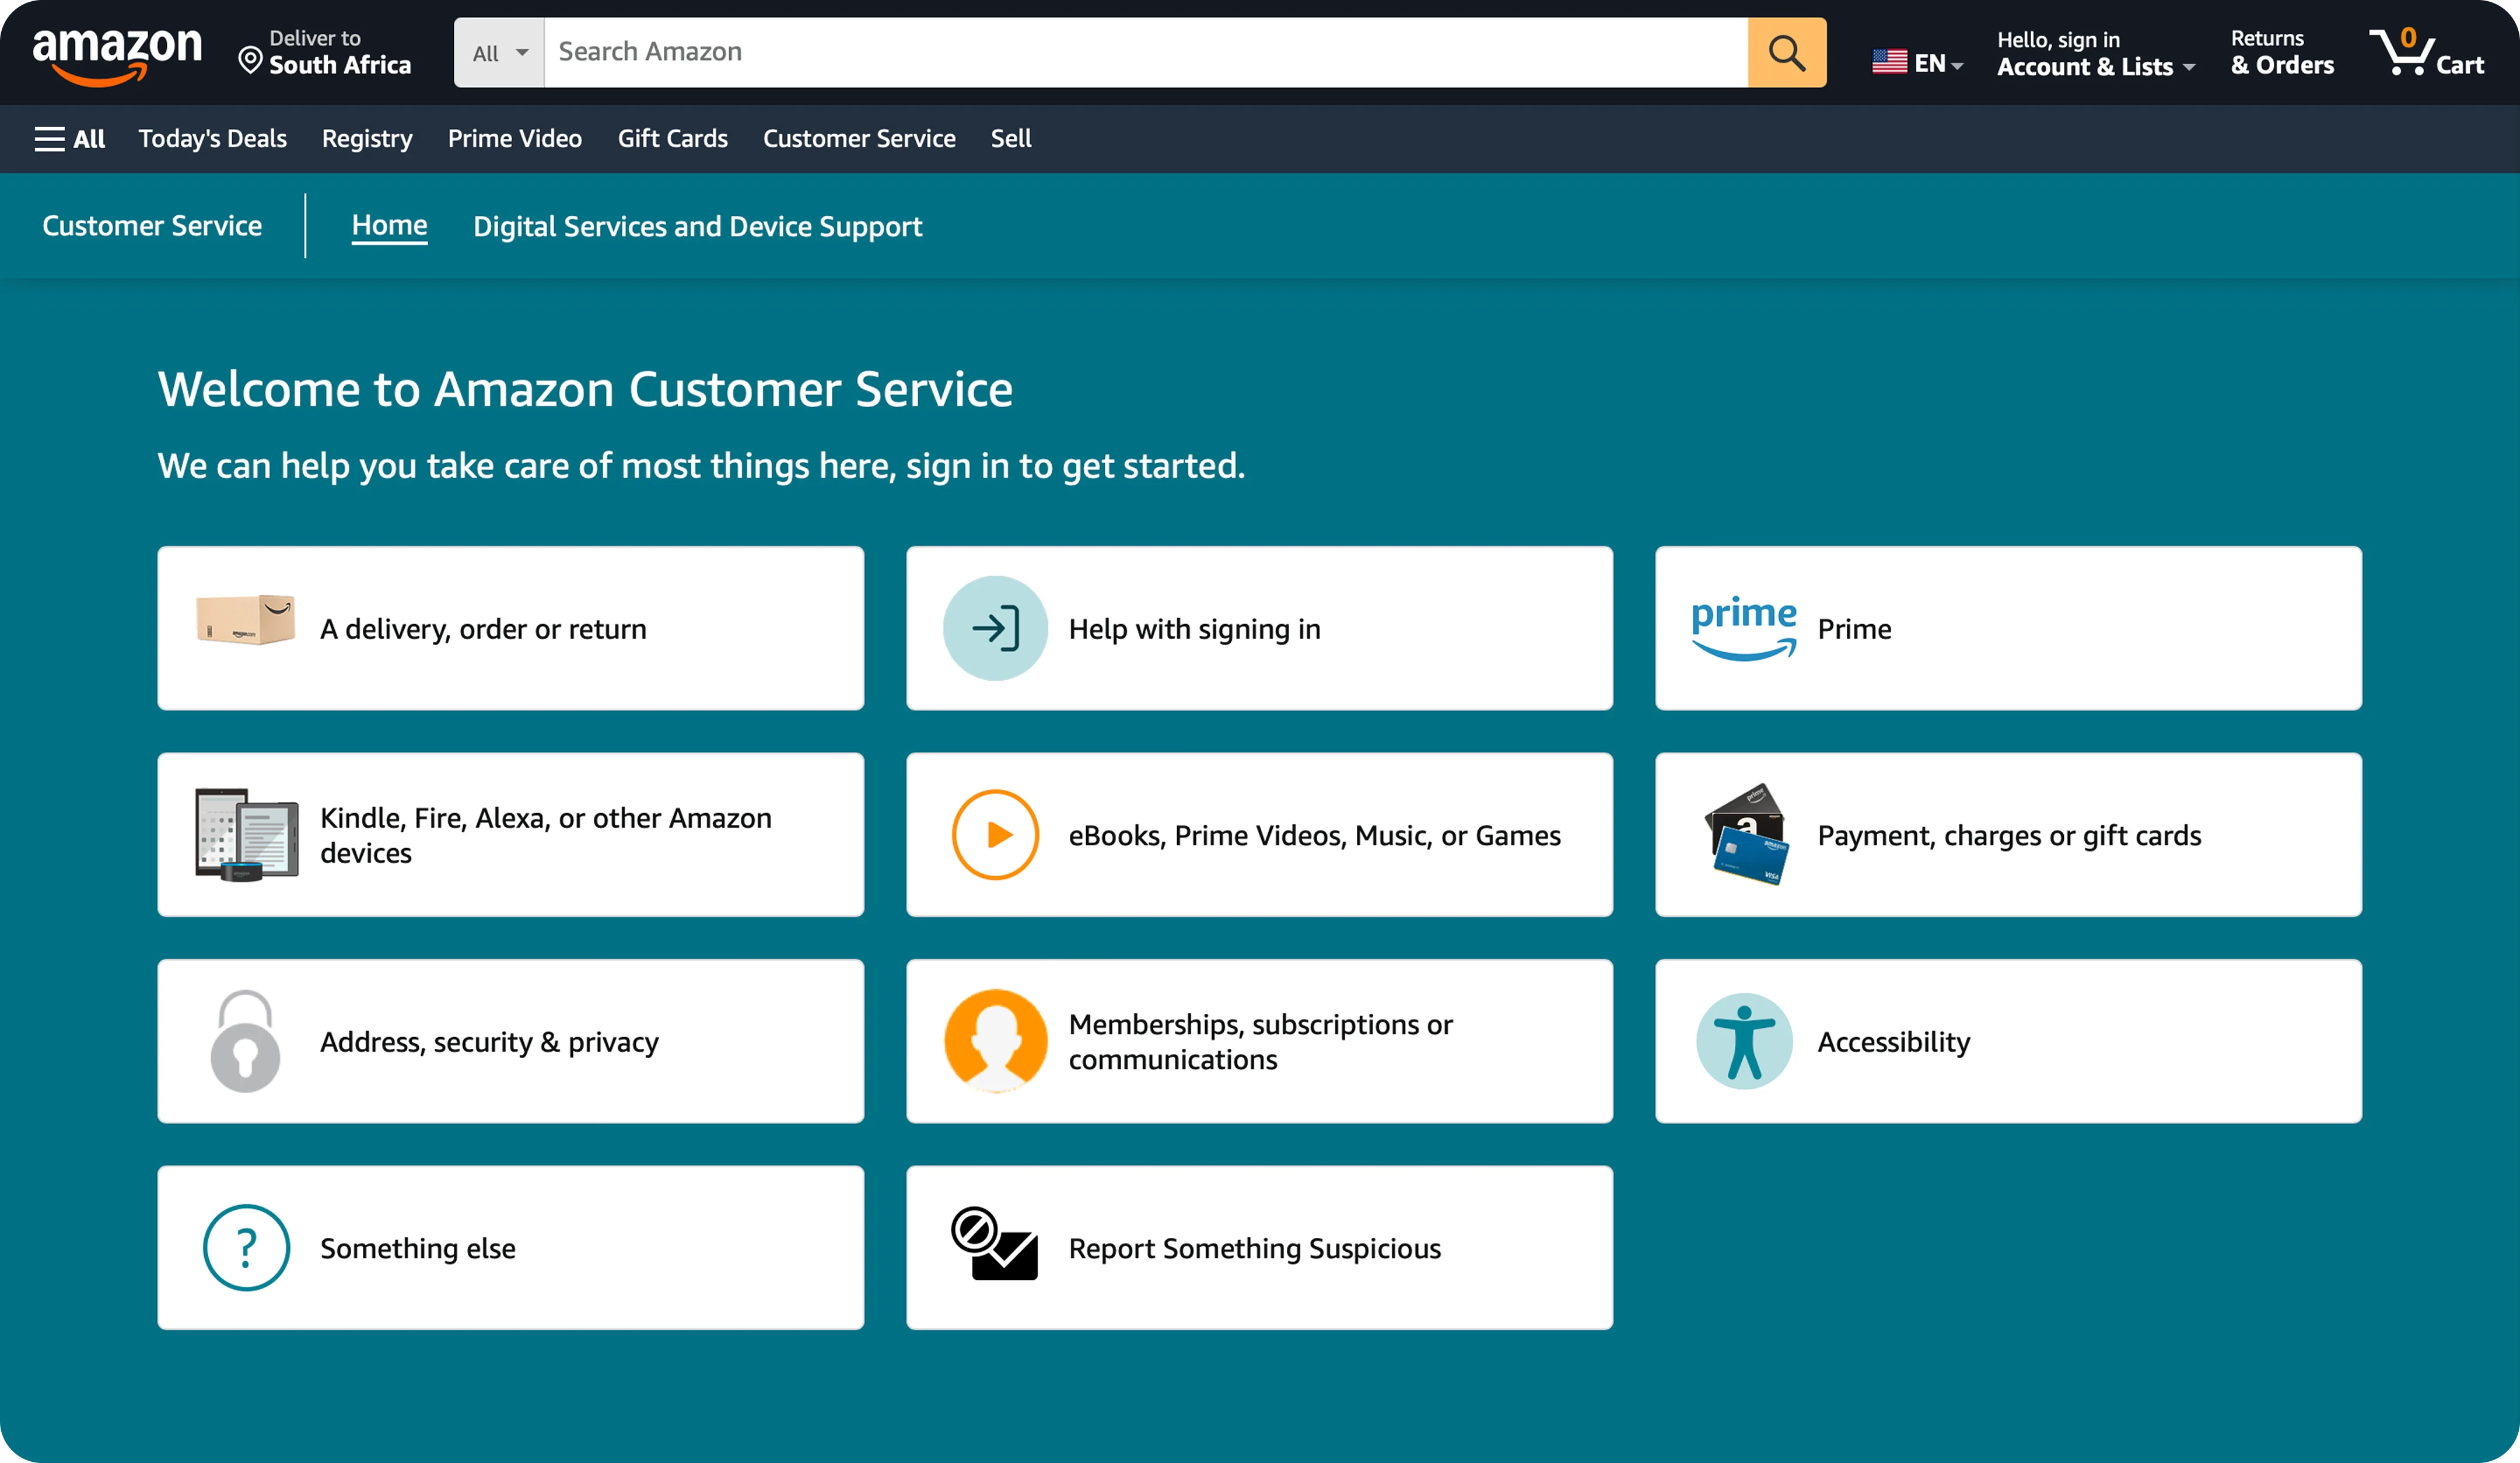Click the accessibility figure icon
The height and width of the screenshot is (1463, 2520).
[1744, 1041]
